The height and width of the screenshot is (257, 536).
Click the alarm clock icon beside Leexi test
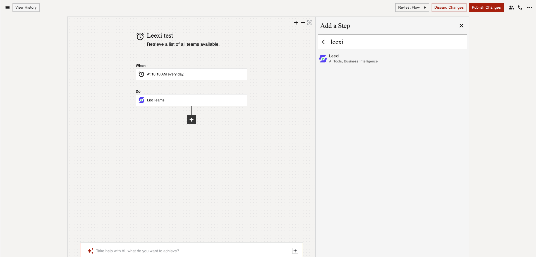pyautogui.click(x=140, y=36)
